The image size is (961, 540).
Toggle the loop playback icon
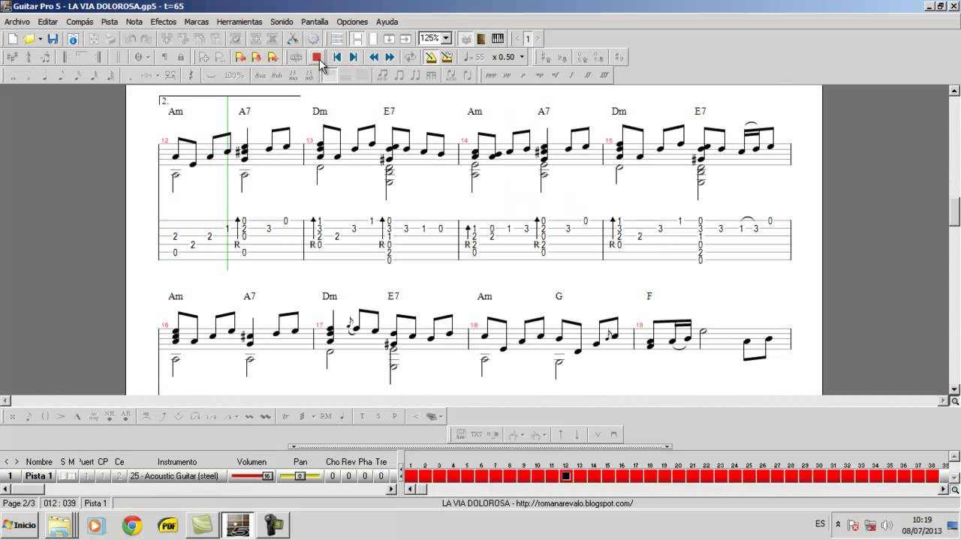[410, 57]
